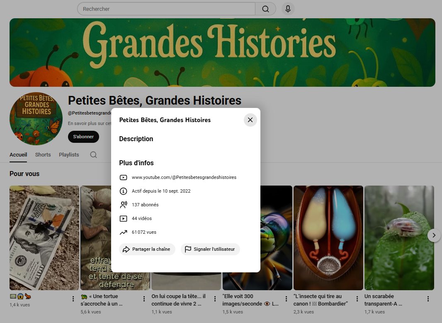442x323 pixels.
Task: Click the @Petitesbetesgrande channel handle
Action: [90, 113]
